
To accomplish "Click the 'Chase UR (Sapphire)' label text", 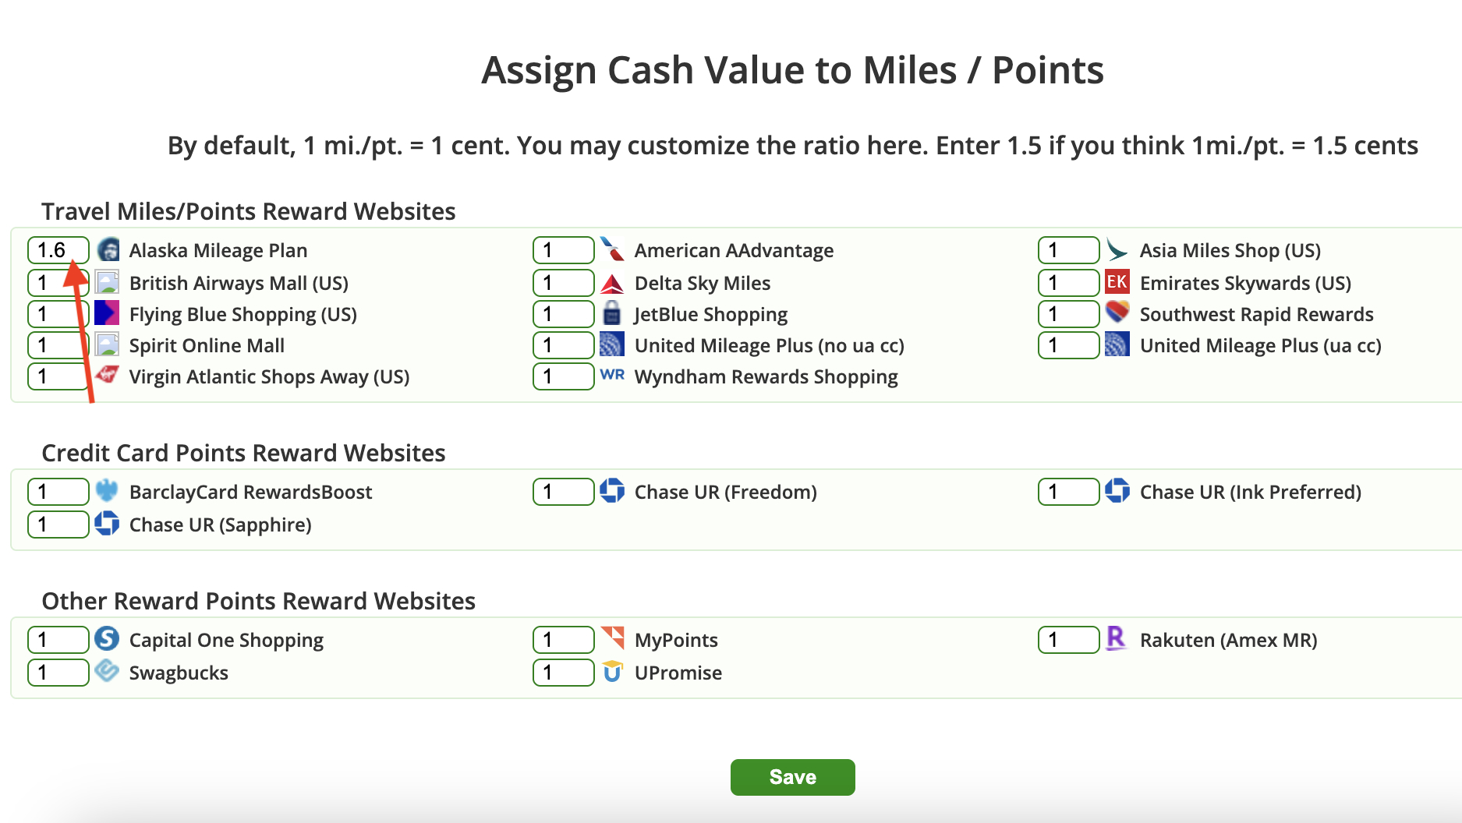I will pyautogui.click(x=221, y=525).
